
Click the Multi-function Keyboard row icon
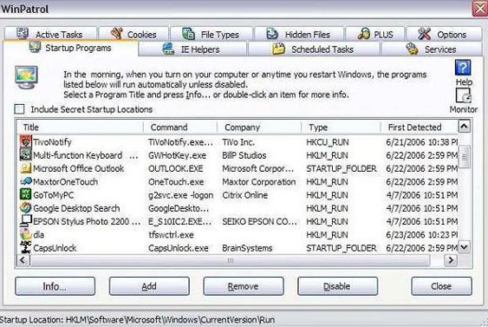(x=25, y=154)
